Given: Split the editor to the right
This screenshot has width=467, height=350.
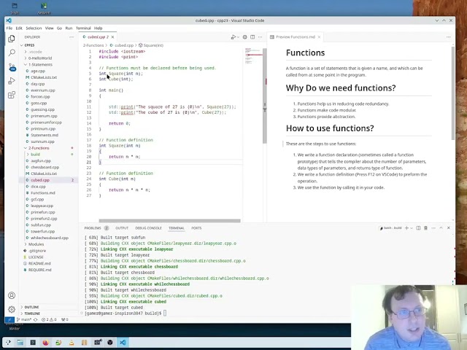Looking at the screenshot, I should coord(252,37).
